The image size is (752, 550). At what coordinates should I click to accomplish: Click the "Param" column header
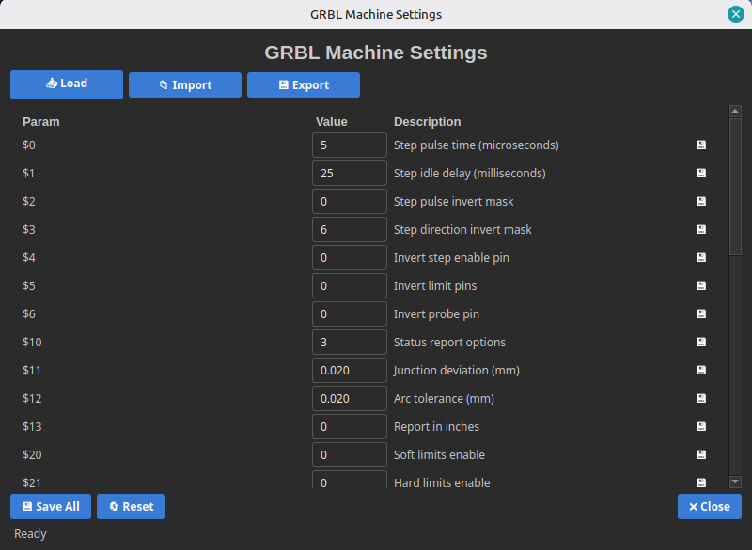pos(41,122)
